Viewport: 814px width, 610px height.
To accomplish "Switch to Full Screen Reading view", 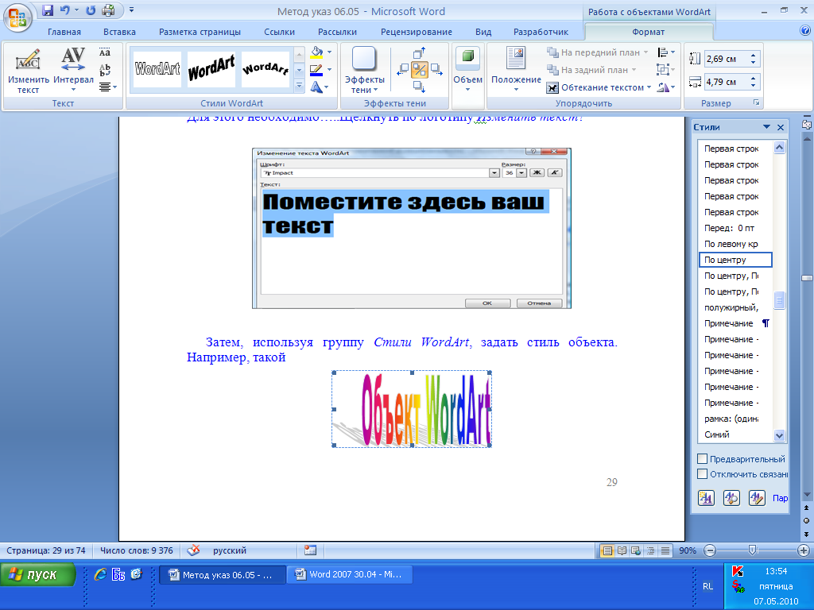I will coord(622,551).
